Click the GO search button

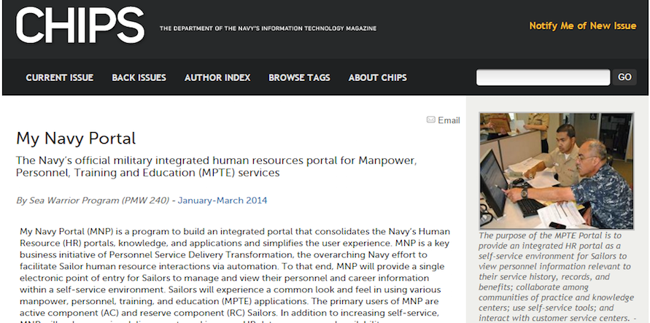624,77
